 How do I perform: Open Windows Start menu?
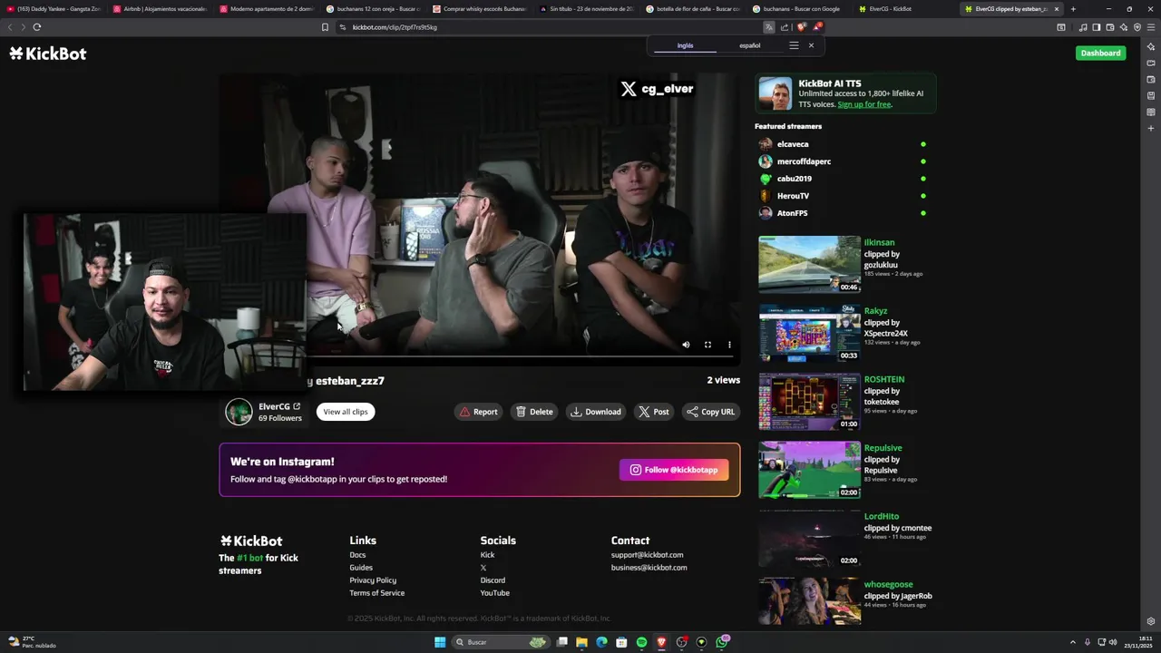click(x=440, y=642)
